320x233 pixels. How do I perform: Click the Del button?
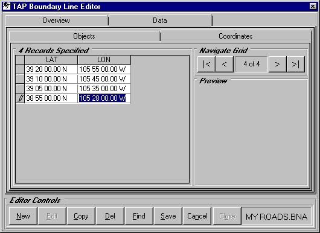pos(110,216)
